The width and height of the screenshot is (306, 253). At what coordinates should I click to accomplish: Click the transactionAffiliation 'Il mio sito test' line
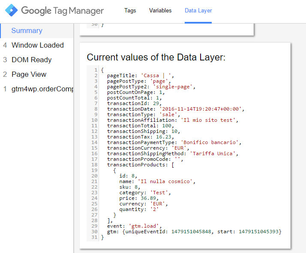[x=173, y=120]
